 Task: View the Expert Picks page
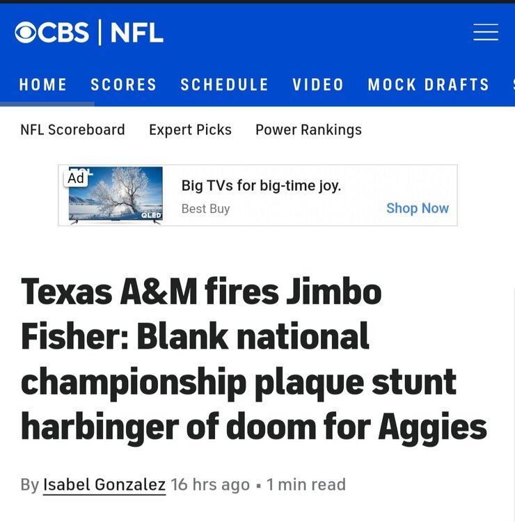click(190, 129)
